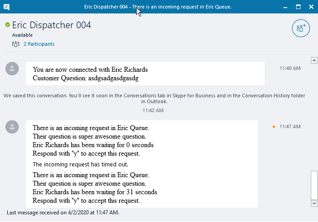
Task: Open the 2 Participants link
Action: 39,44
